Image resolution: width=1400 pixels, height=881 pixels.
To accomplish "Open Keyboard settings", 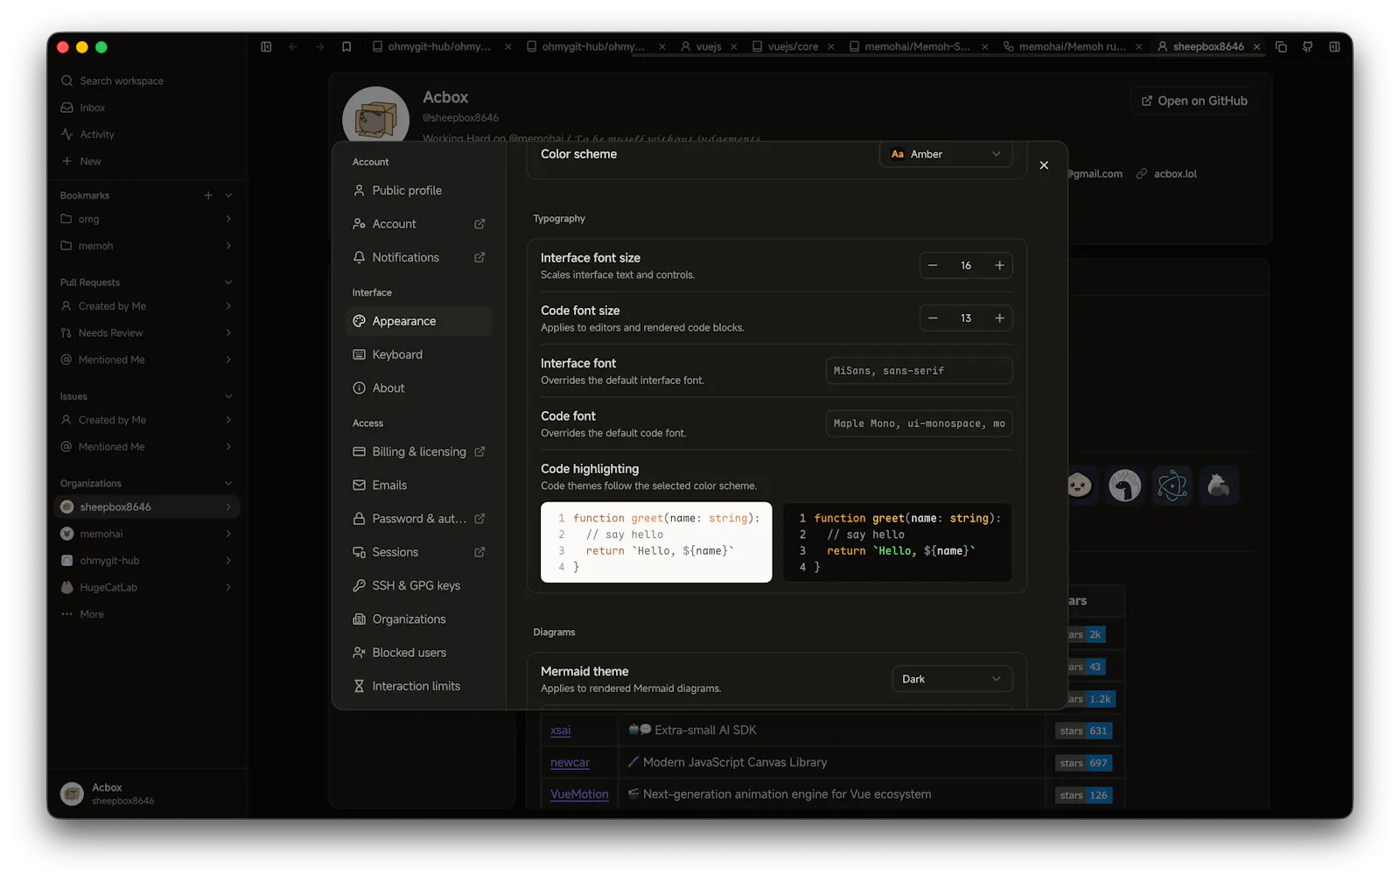I will point(418,354).
